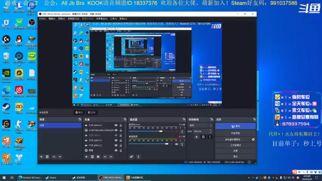322x181 pixels.
Task: Open the 场景集合(S) Scene Collection menu
Action: tap(102, 19)
